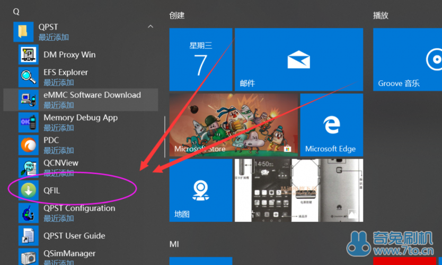Launch the PDC app icon
This screenshot has width=442, height=265.
pyautogui.click(x=29, y=145)
